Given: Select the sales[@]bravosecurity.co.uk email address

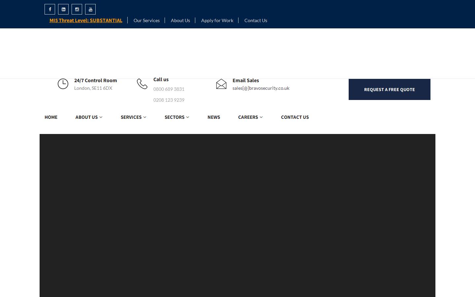Looking at the screenshot, I should click(261, 88).
